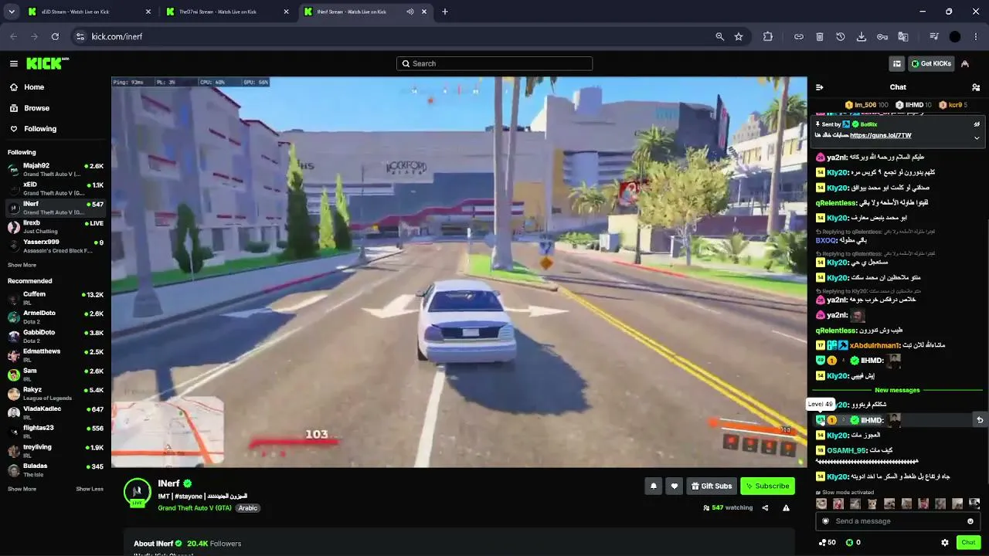Open Majah92 channel in Following list

(x=56, y=169)
